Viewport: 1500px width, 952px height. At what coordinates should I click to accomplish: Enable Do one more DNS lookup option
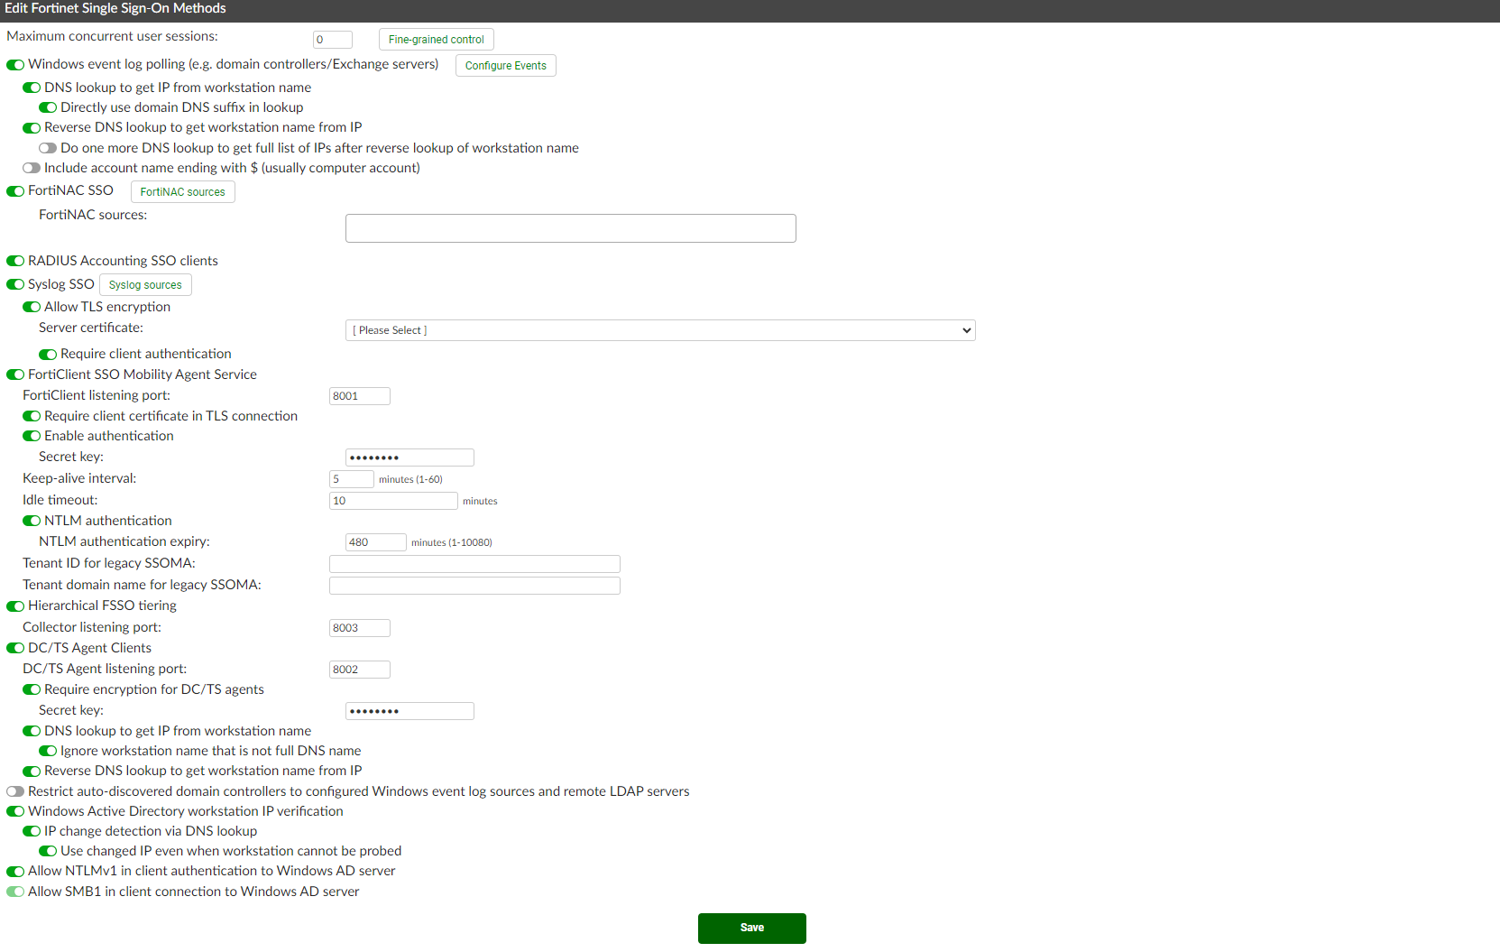click(48, 149)
